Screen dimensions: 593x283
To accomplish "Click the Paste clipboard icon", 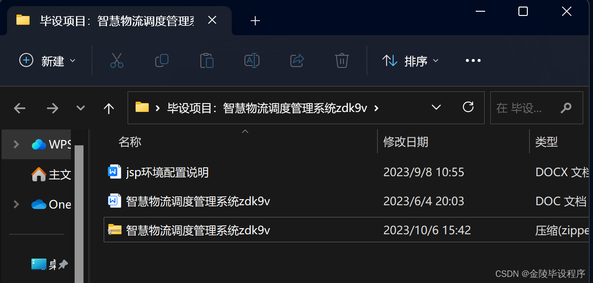I will (206, 60).
